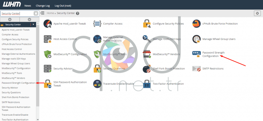Image resolution: width=263 pixels, height=121 pixels.
Task: Open ModSecurity Configuration shield icon
Action: 48,54
